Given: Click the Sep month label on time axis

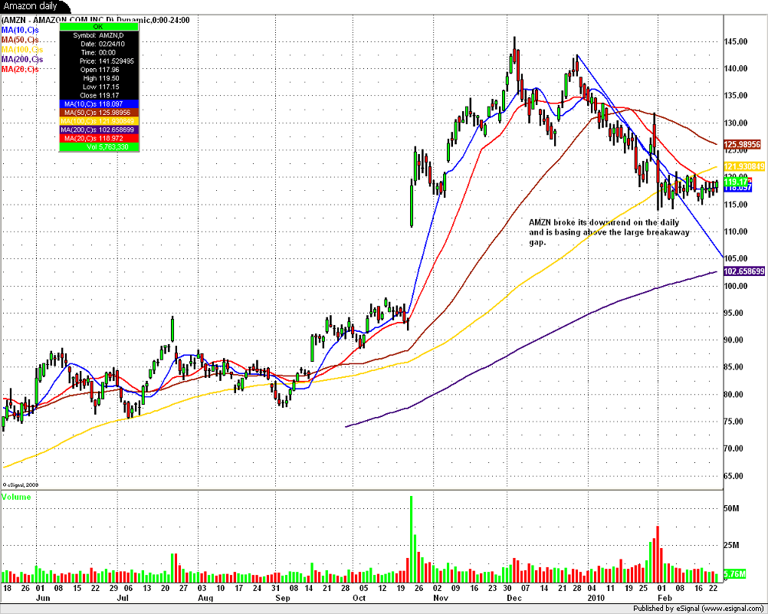Looking at the screenshot, I should [283, 599].
